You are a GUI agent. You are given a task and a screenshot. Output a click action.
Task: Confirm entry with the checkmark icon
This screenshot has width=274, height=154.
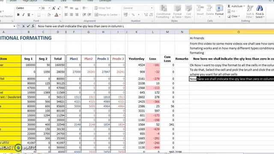pyautogui.click(x=28, y=26)
